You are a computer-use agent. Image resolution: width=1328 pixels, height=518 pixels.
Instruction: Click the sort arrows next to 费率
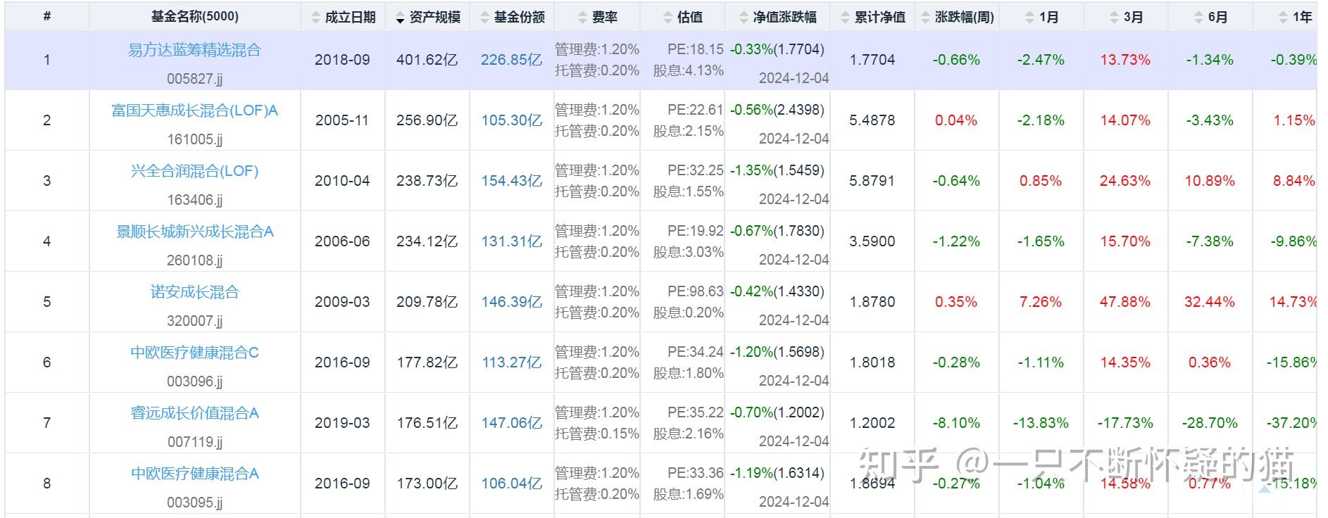pyautogui.click(x=583, y=15)
